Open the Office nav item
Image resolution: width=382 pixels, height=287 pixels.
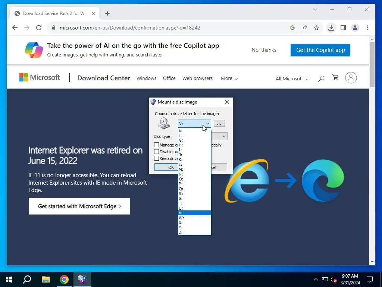point(169,78)
